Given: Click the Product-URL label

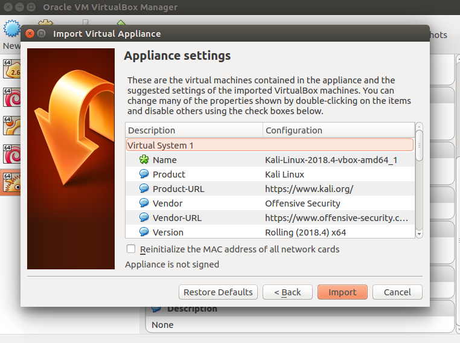Looking at the screenshot, I should (x=178, y=188).
